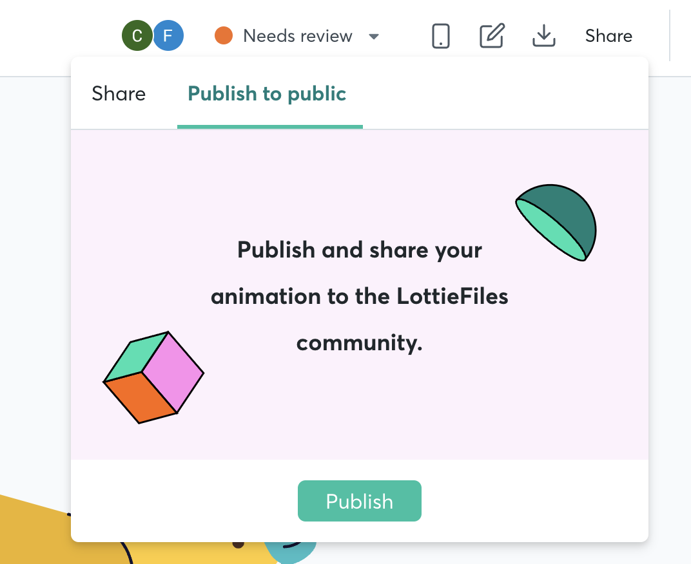Click the teal animation shape below popup
The image size is (691, 564).
point(292,552)
